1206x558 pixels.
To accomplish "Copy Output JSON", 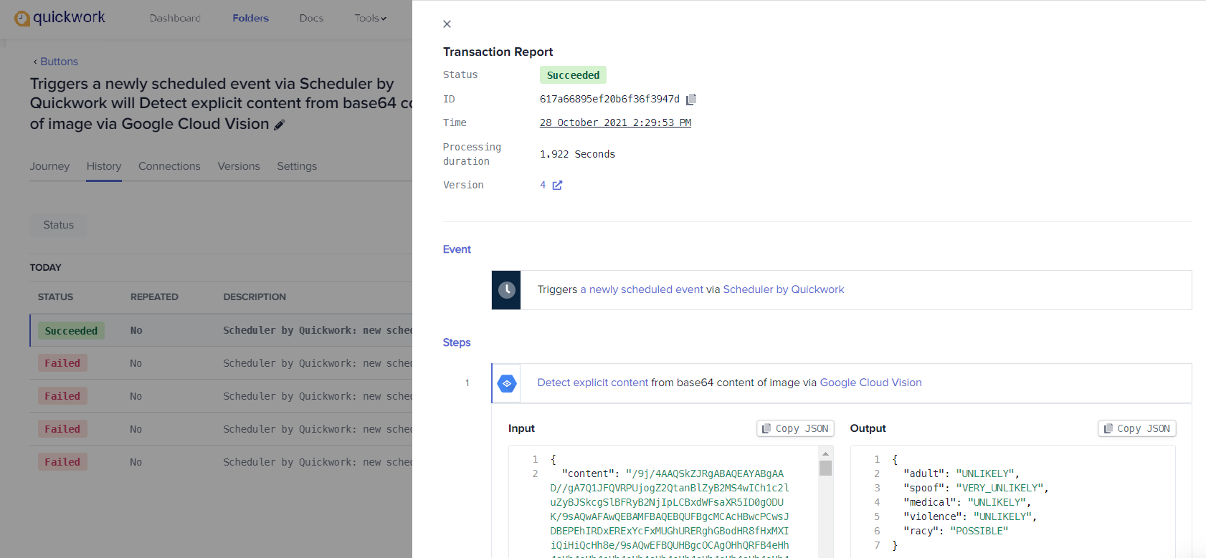I will (x=1137, y=428).
